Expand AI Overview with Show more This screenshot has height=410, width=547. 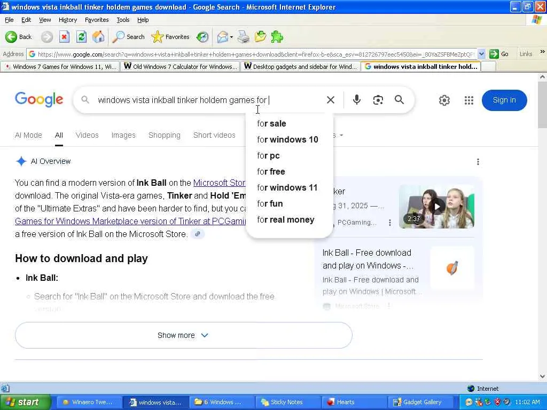tap(184, 335)
